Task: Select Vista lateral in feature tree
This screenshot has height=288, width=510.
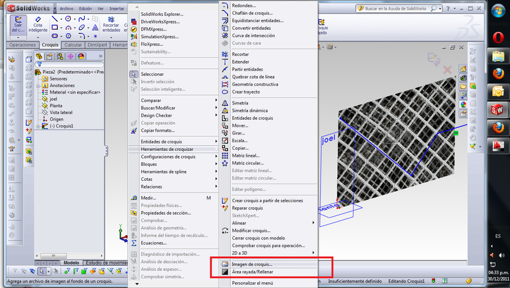Action: [x=61, y=113]
